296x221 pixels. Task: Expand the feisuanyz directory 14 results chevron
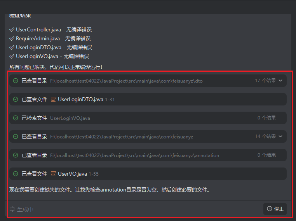281,136
